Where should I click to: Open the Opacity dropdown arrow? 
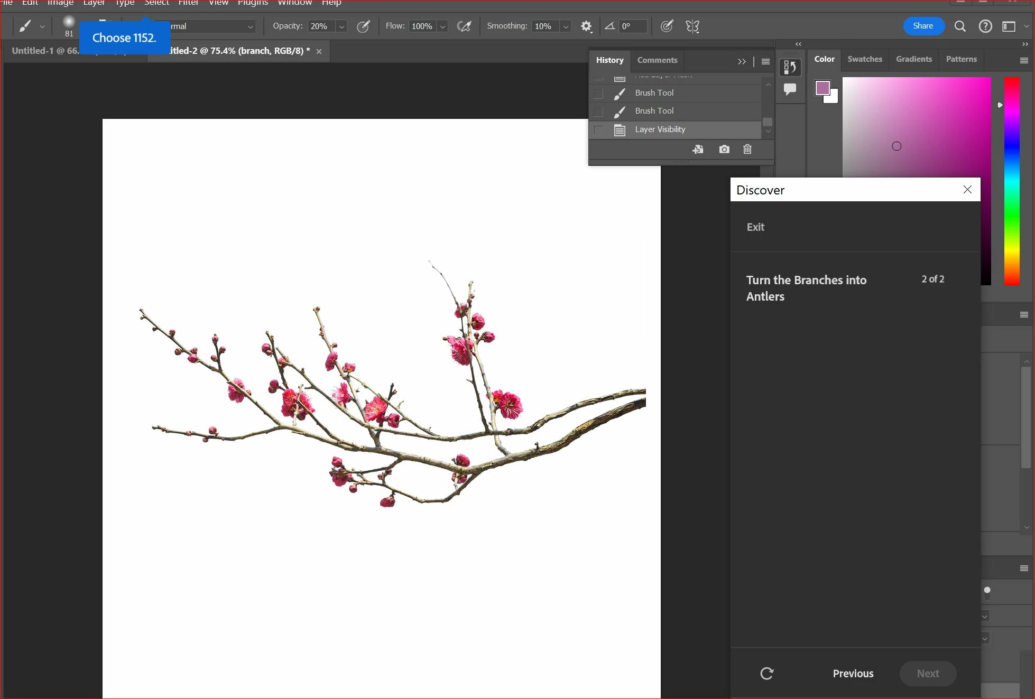(x=341, y=26)
